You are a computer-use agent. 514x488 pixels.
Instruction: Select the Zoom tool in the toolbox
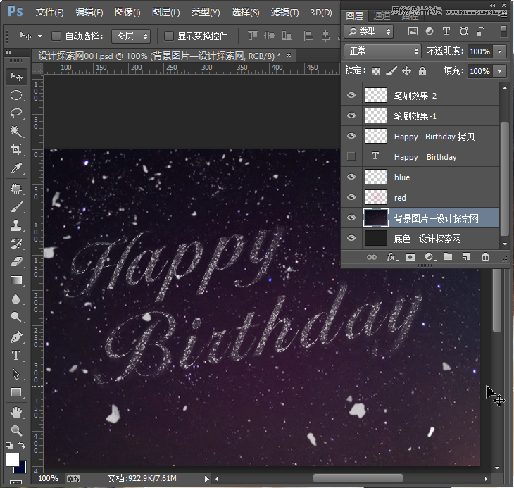tap(15, 431)
